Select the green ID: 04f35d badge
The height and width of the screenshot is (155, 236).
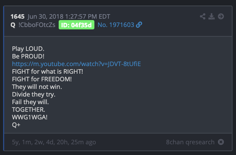76,25
